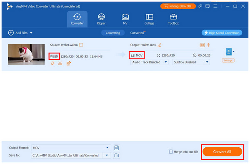Image resolution: width=250 pixels, height=164 pixels.
Task: Open the edit effects wand icon
Action: [x=52, y=63]
